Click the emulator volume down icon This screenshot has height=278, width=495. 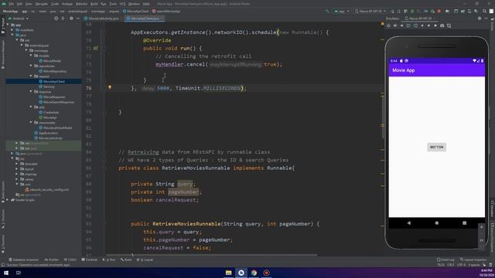(x=402, y=25)
